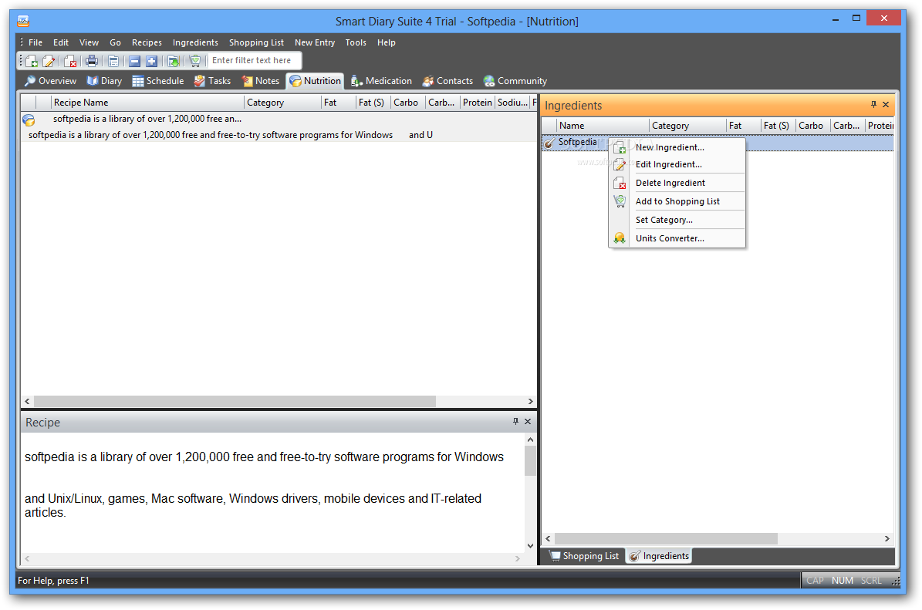
Task: Open the Help menu
Action: tap(387, 42)
